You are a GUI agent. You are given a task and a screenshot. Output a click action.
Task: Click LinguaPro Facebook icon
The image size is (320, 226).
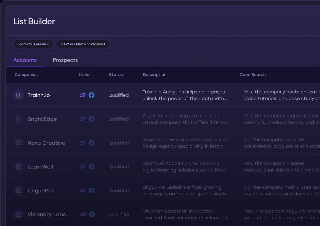tap(92, 190)
